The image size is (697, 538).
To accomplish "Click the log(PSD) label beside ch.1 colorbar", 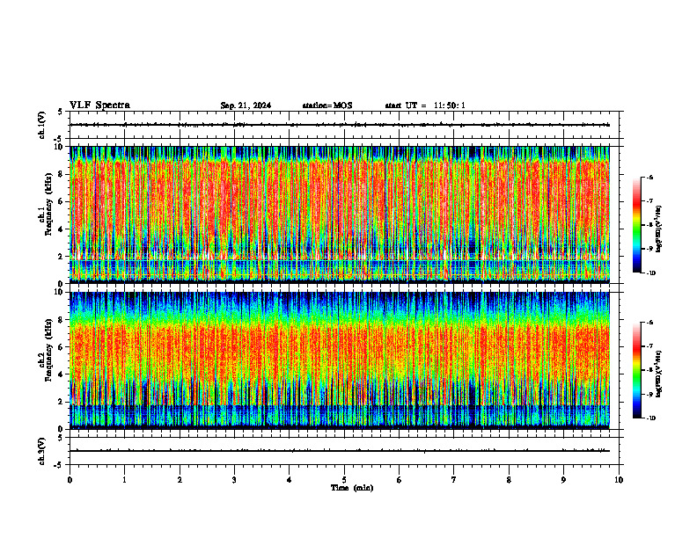I will (659, 229).
